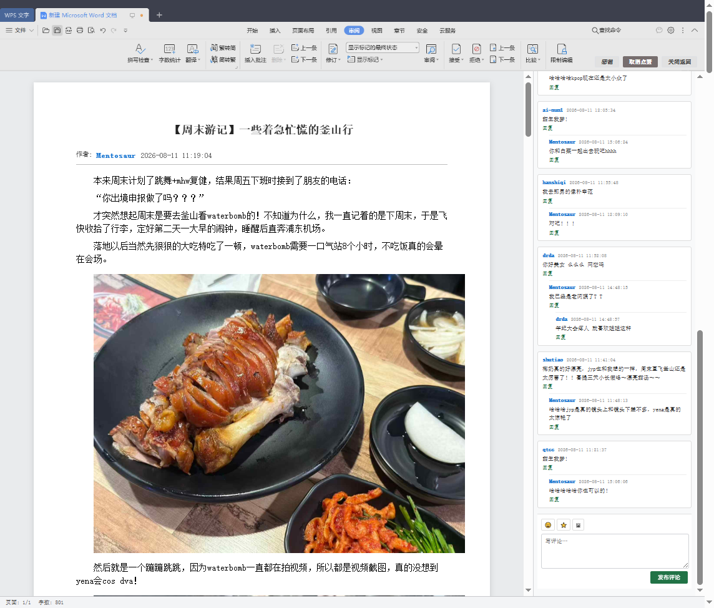Go to next comment 下一条 beside 插入批注
The height and width of the screenshot is (608, 714).
tap(304, 59)
